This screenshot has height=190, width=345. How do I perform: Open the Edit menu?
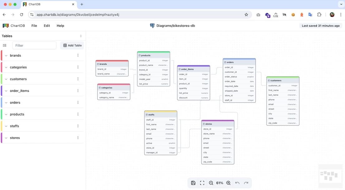click(x=46, y=25)
